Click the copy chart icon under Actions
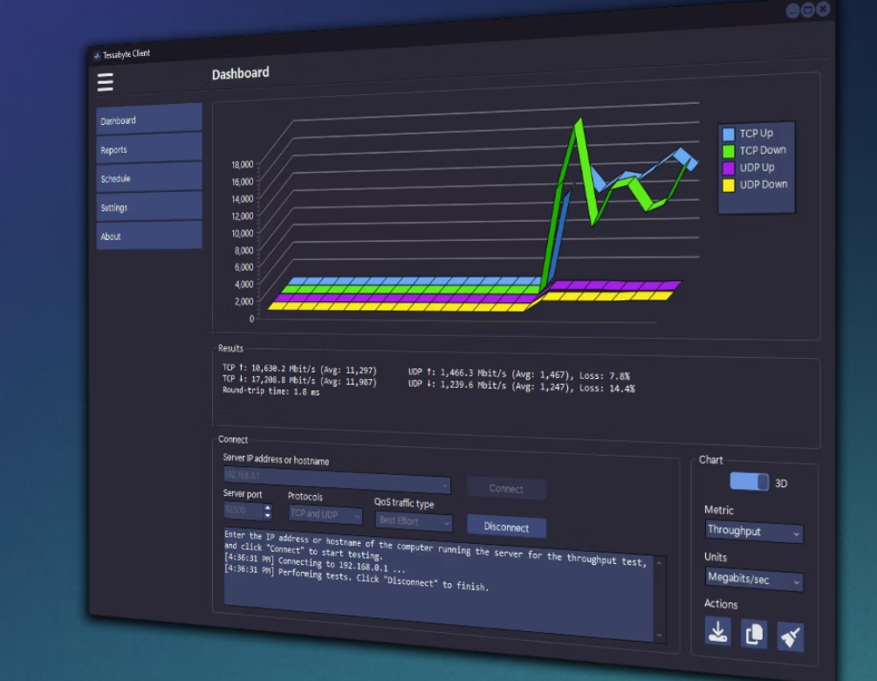The image size is (877, 681). [754, 635]
